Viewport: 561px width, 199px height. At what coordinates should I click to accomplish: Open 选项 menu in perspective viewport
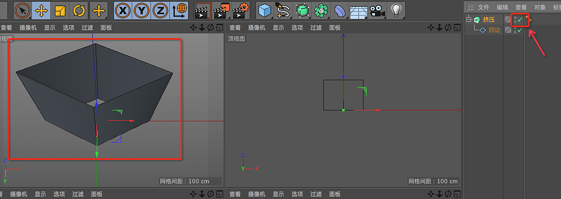(68, 28)
